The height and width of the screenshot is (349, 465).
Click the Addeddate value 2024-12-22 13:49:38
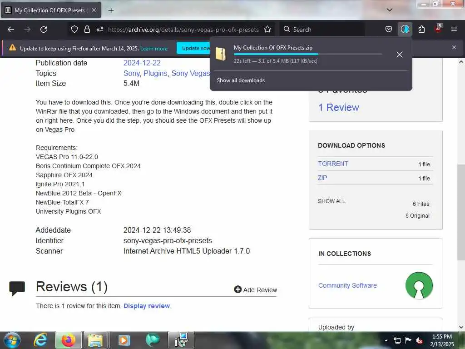157,230
